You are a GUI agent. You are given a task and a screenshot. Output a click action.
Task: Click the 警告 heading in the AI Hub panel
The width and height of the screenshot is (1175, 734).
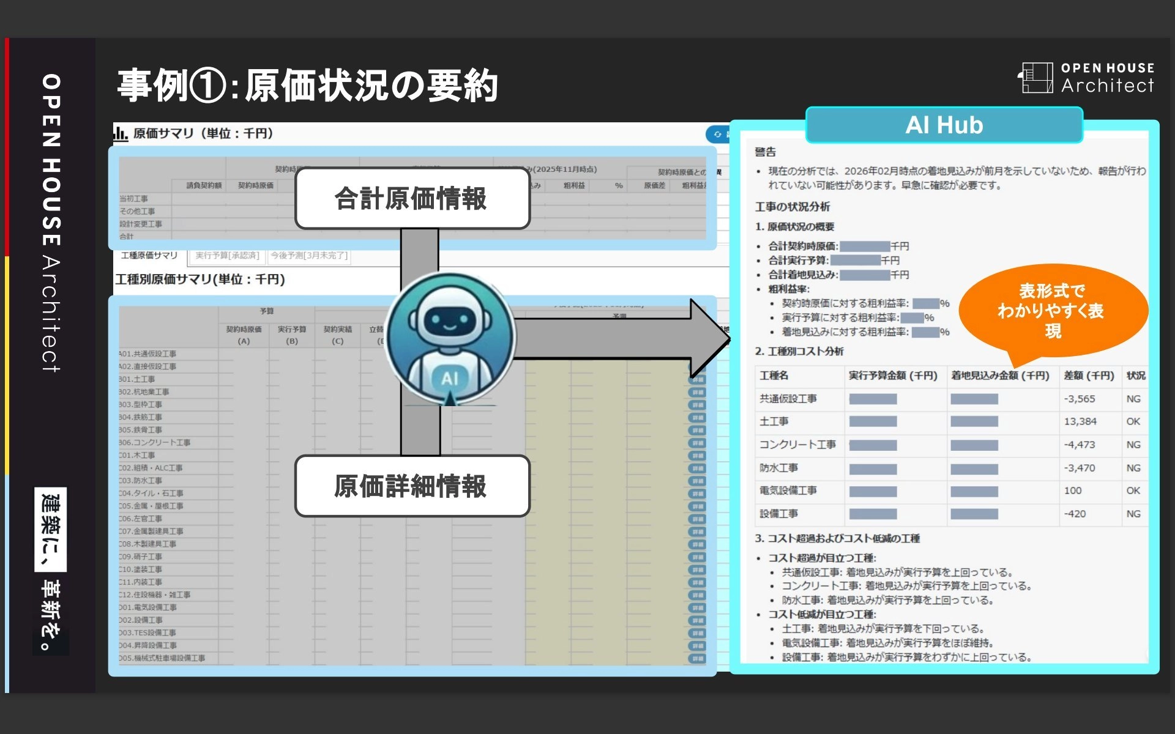(765, 152)
